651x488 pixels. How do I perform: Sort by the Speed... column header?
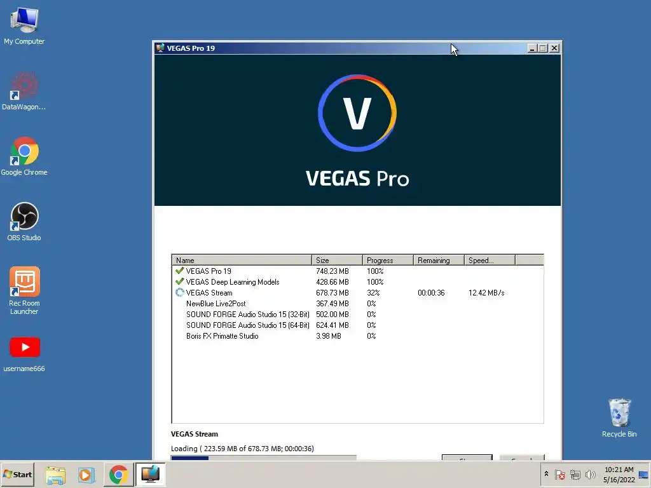490,260
